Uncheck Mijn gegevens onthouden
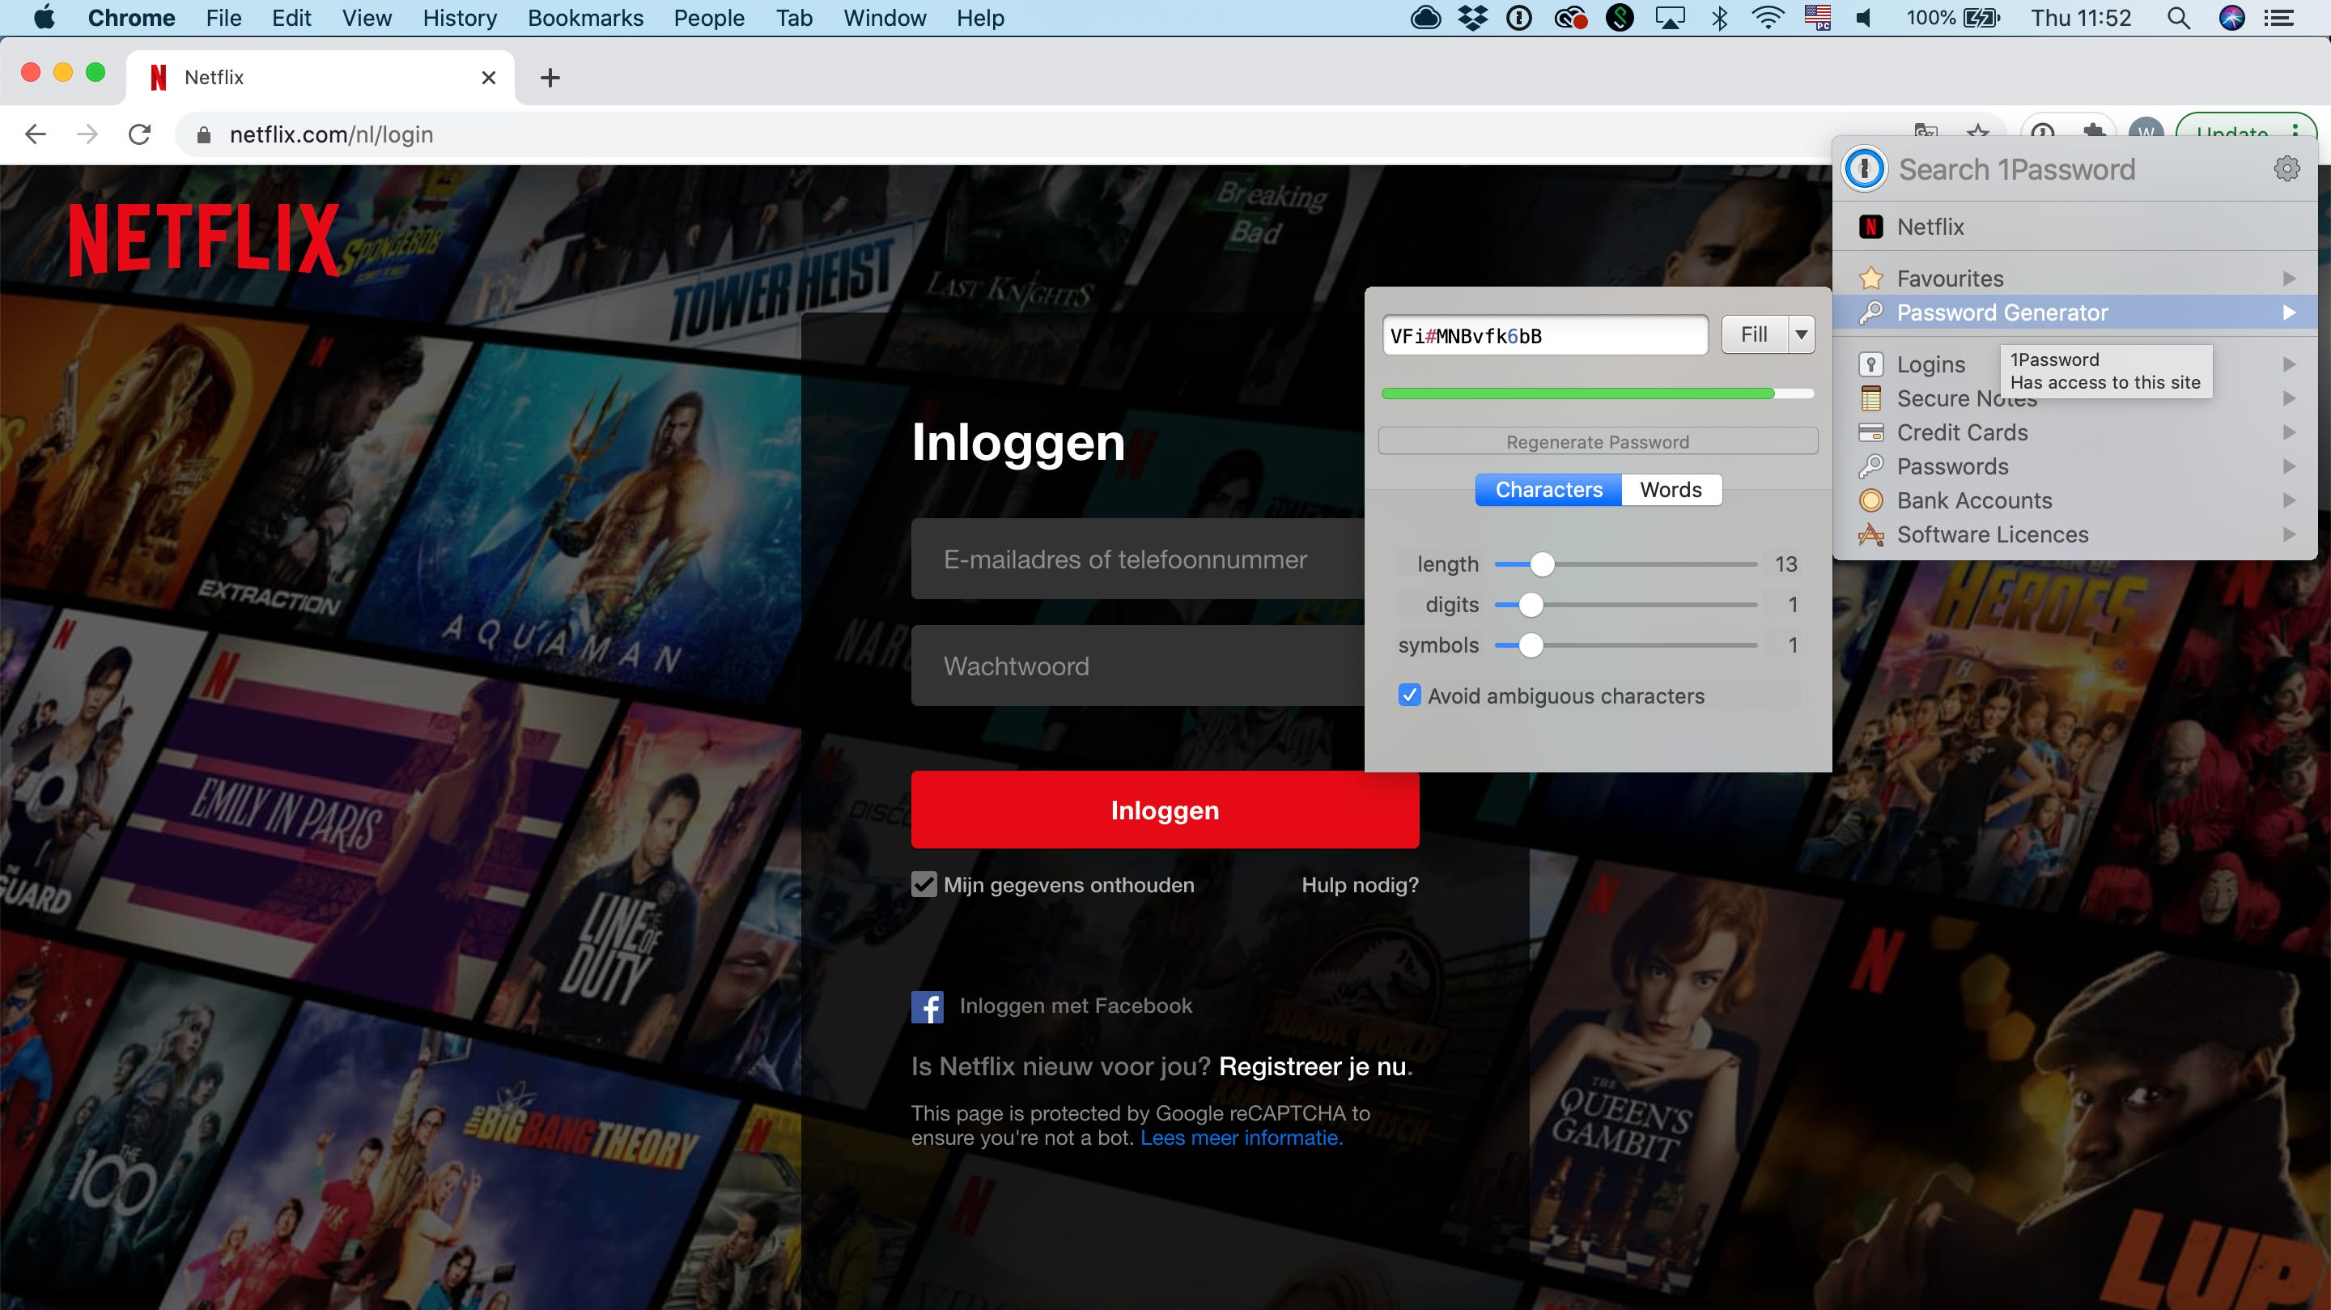The height and width of the screenshot is (1310, 2331). click(x=923, y=884)
